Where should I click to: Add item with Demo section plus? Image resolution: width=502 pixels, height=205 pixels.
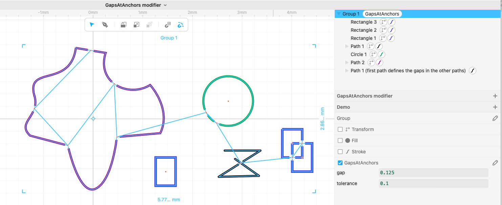(x=495, y=107)
